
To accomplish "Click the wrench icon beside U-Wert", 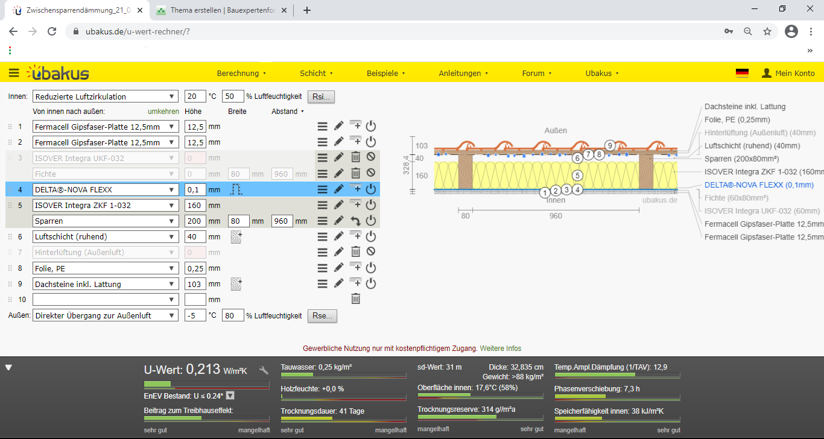I will [264, 370].
